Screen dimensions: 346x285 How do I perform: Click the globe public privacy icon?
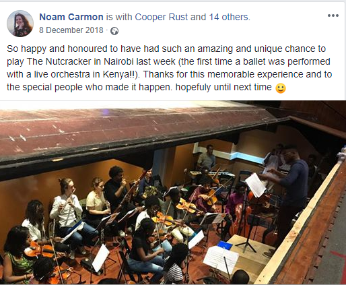click(x=114, y=31)
